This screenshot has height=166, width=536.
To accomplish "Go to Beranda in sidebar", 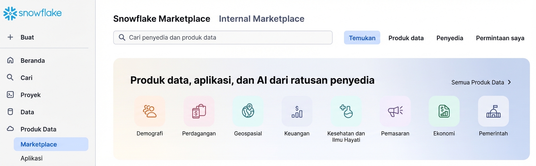I will 32,61.
